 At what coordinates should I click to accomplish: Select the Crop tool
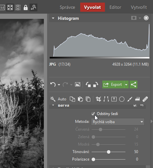98,99
